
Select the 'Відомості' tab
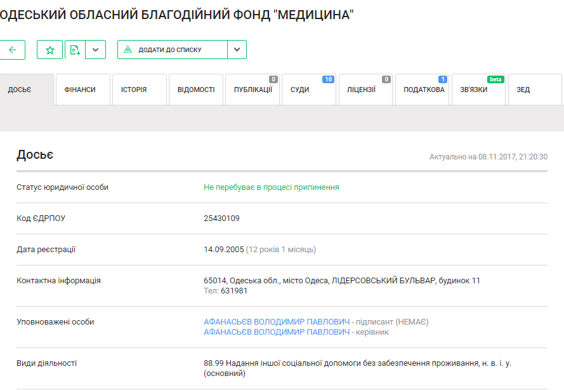(x=196, y=90)
